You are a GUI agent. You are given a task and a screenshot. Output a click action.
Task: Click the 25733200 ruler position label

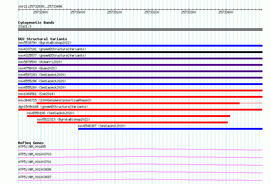click(152, 12)
